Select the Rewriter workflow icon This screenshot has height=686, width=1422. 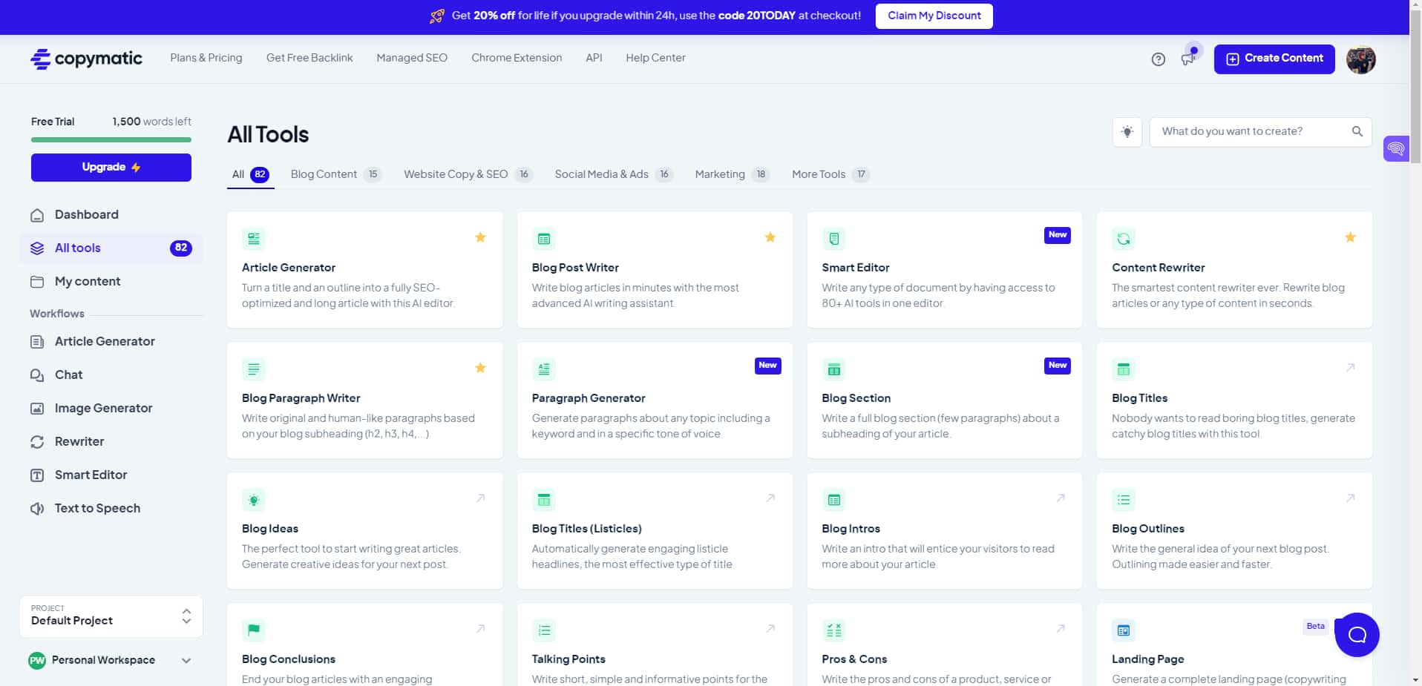pos(37,441)
